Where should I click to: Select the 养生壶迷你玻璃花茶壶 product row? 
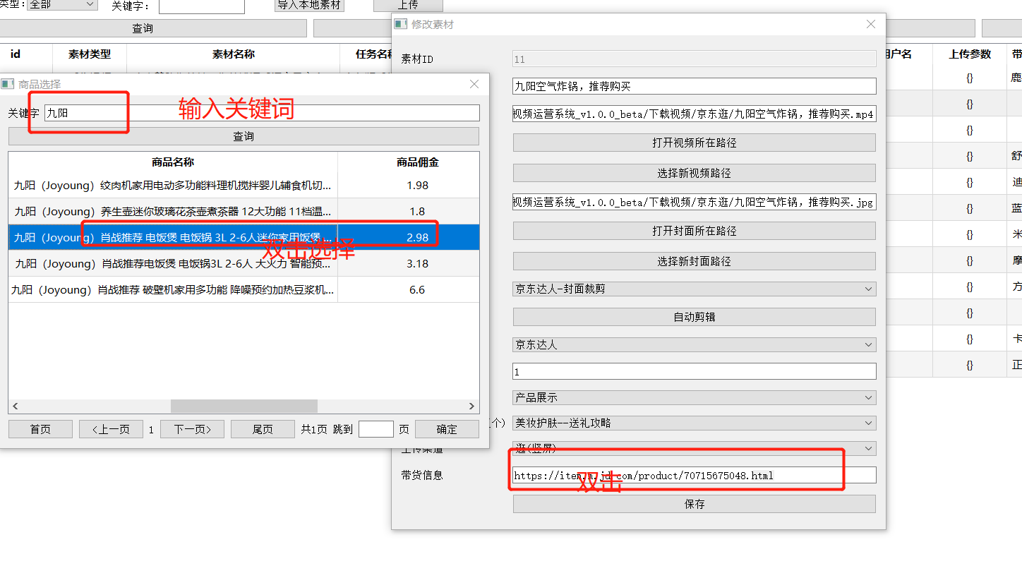[244, 212]
